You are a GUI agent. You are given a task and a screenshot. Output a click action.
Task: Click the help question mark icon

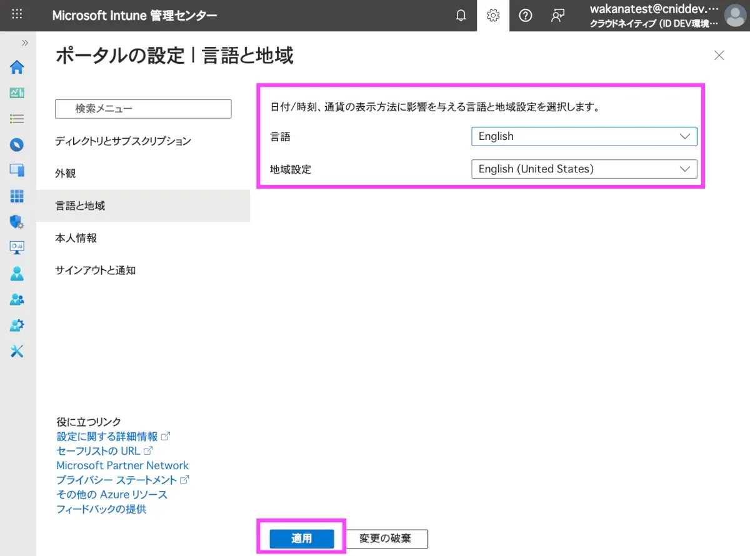tap(526, 16)
